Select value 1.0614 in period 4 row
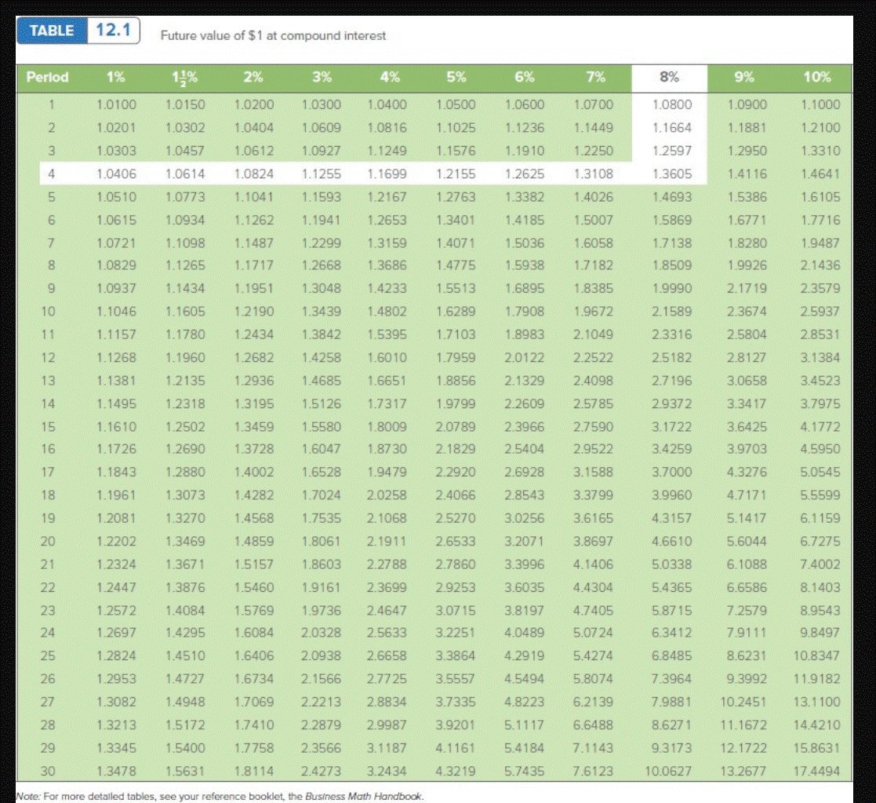Image resolution: width=876 pixels, height=803 pixels. 185,174
